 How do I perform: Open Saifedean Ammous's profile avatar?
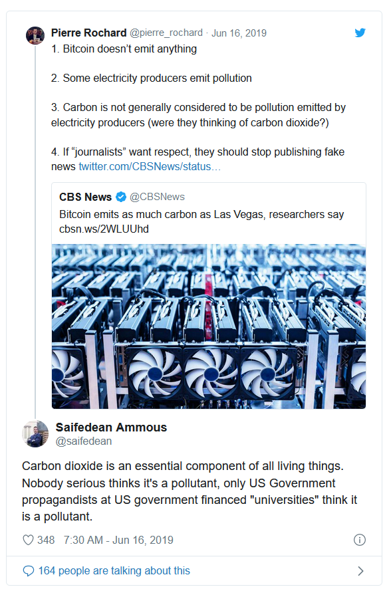click(35, 434)
